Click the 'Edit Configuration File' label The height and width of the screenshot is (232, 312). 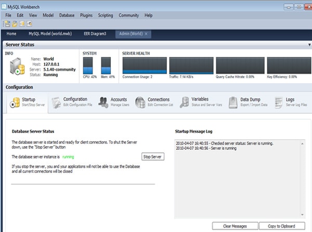click(78, 105)
